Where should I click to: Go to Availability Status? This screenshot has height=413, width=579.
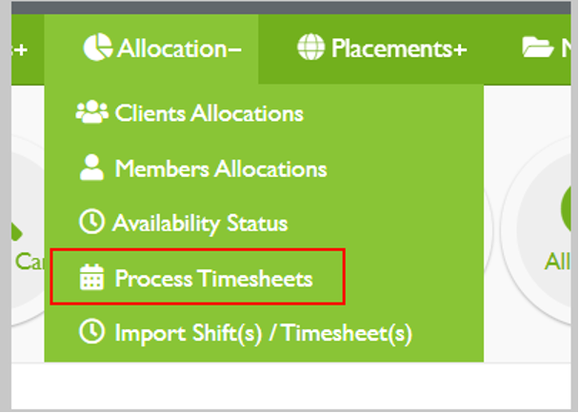coord(200,224)
